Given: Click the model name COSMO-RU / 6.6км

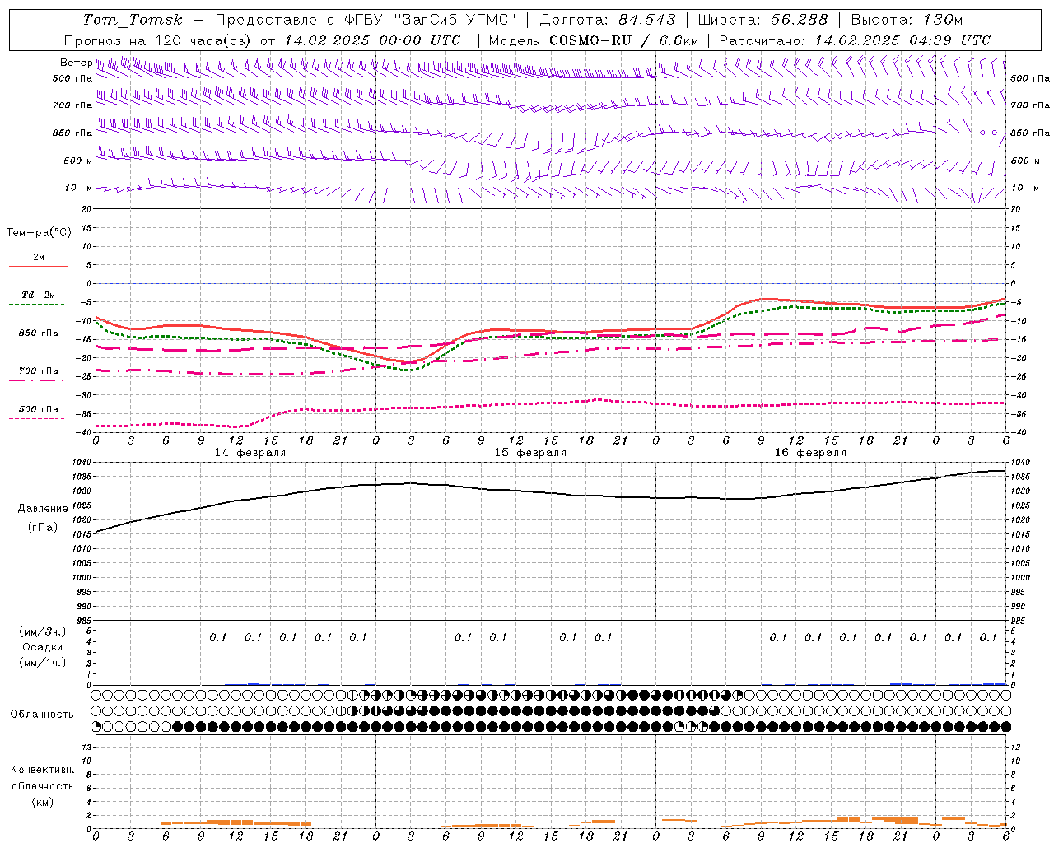Looking at the screenshot, I should click(x=623, y=40).
